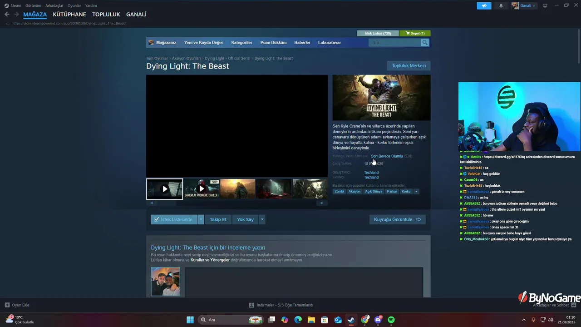Select the Açık Dünya tag

pos(374,192)
